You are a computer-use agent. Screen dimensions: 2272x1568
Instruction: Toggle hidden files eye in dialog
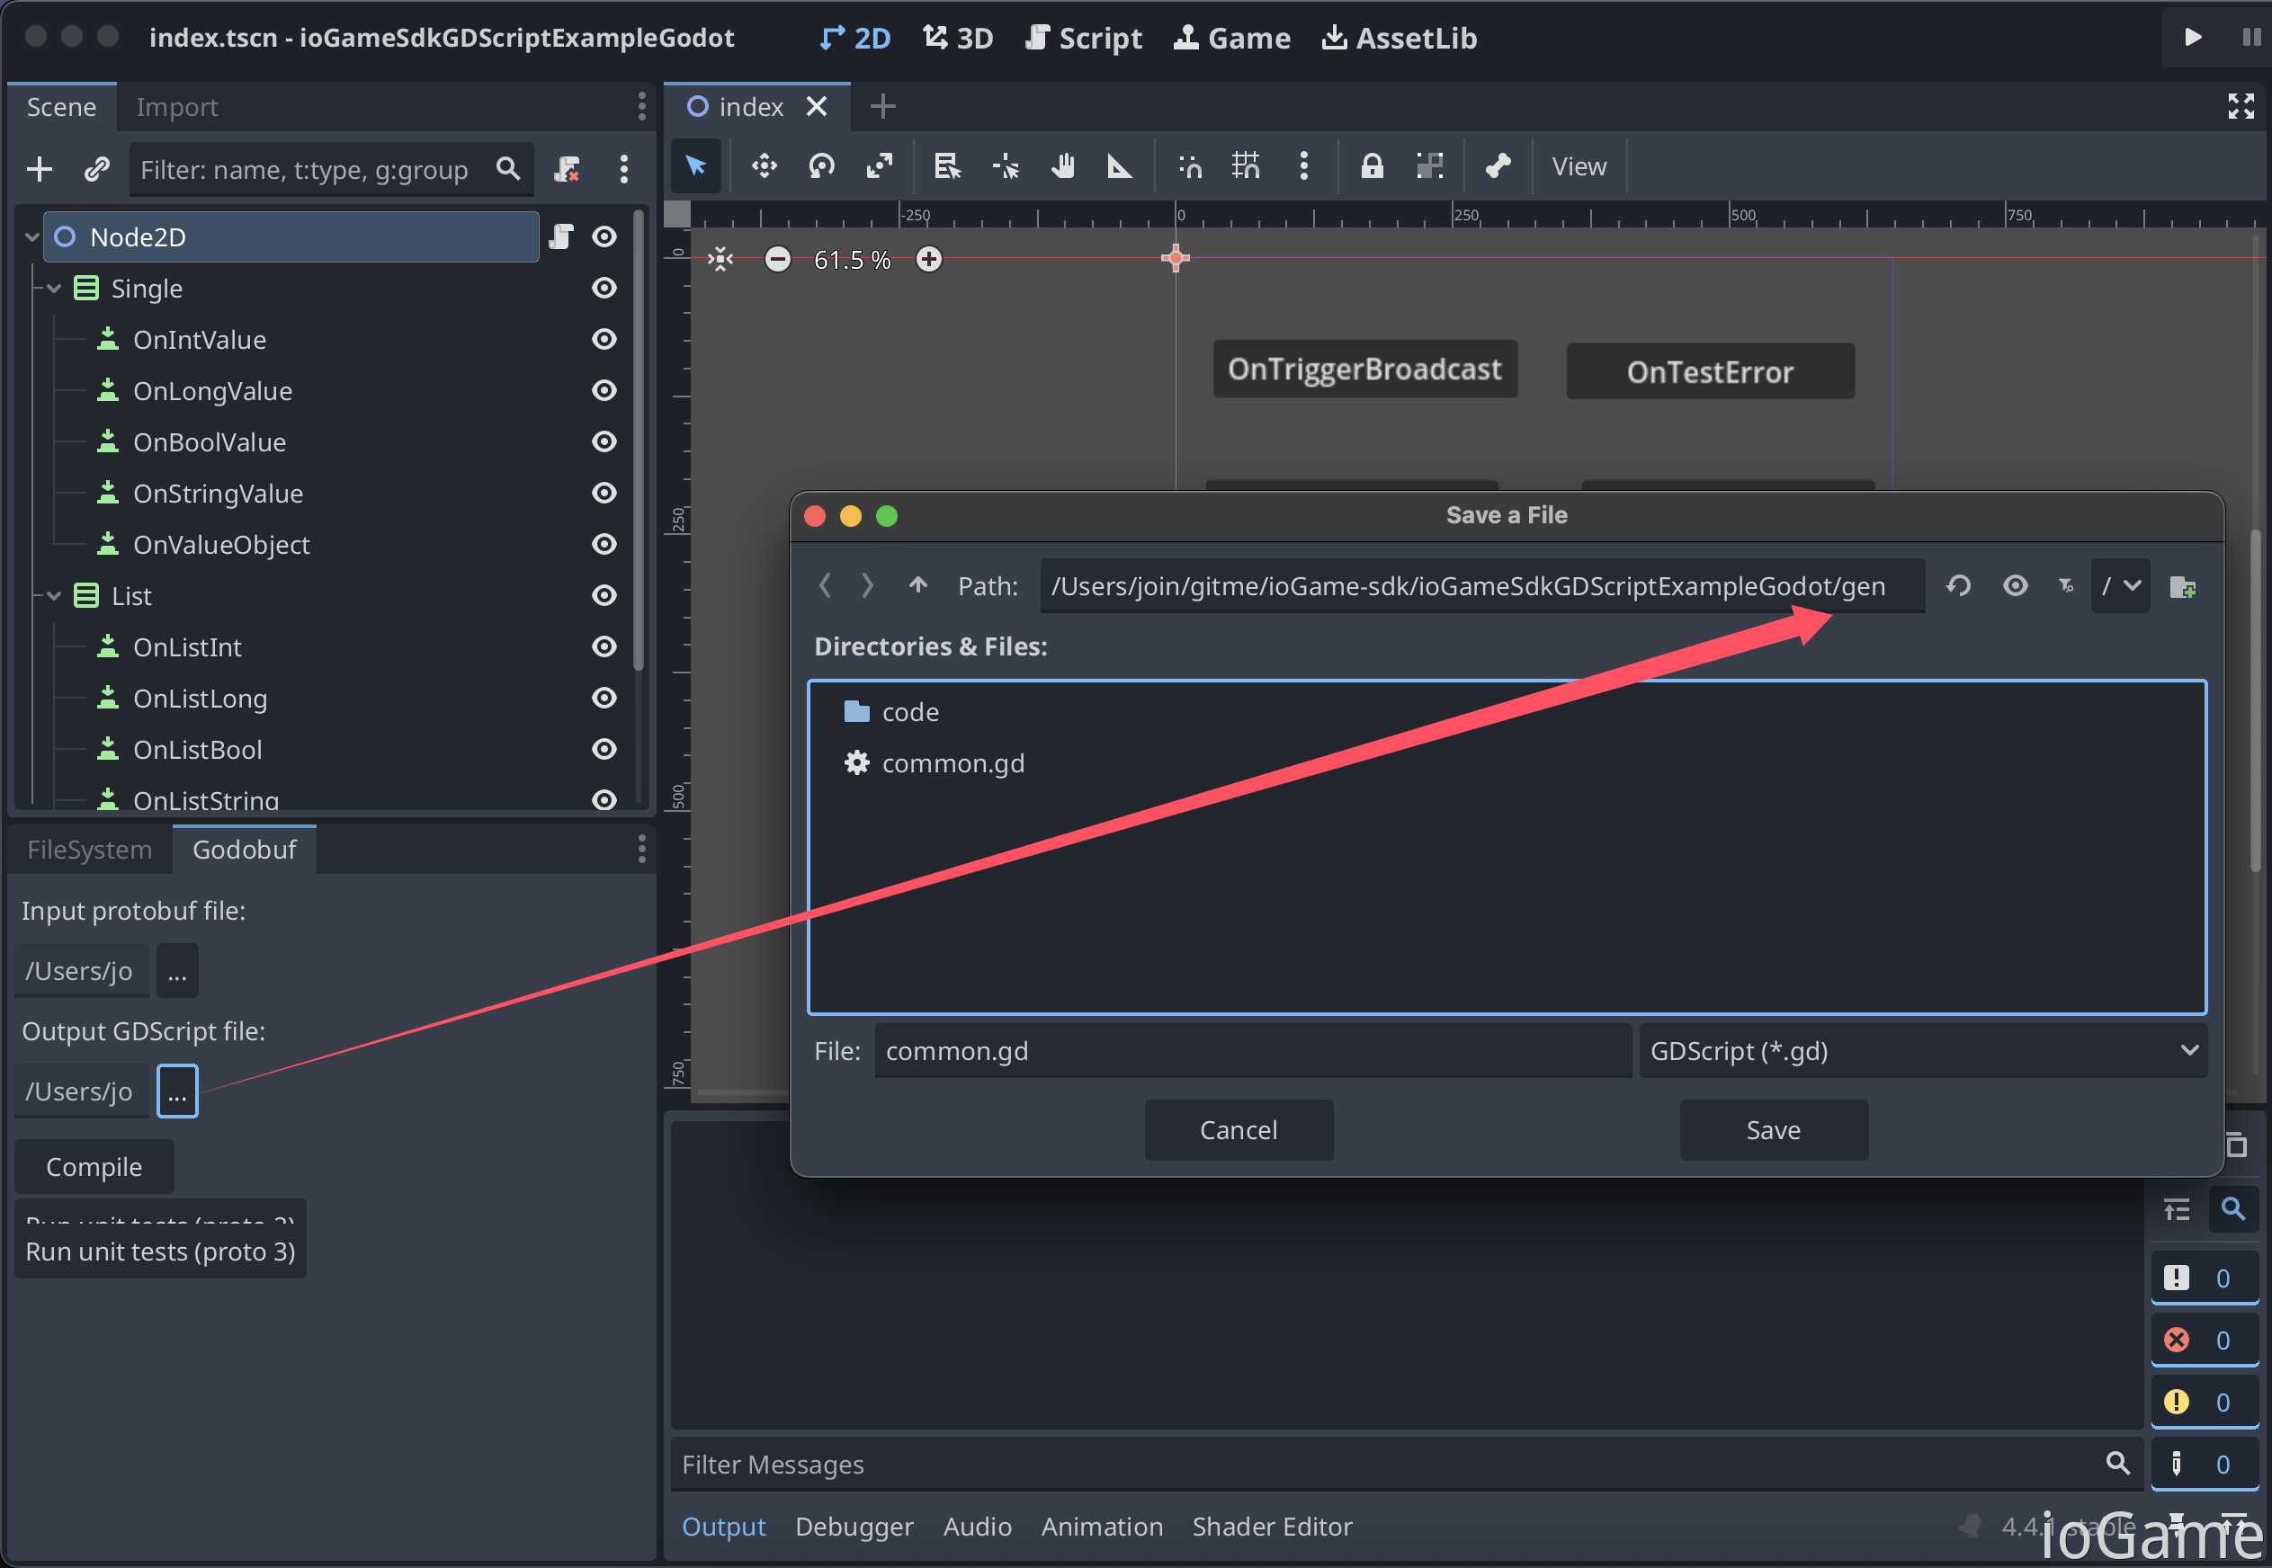tap(2016, 586)
